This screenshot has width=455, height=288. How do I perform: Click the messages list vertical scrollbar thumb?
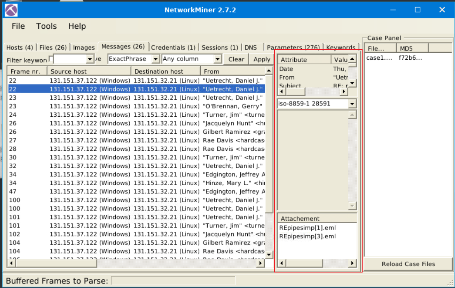coord(269,144)
